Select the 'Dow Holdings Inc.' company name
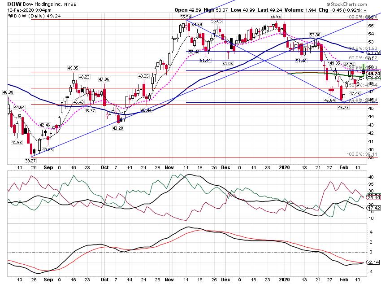This screenshot has width=381, height=284. 43,4
